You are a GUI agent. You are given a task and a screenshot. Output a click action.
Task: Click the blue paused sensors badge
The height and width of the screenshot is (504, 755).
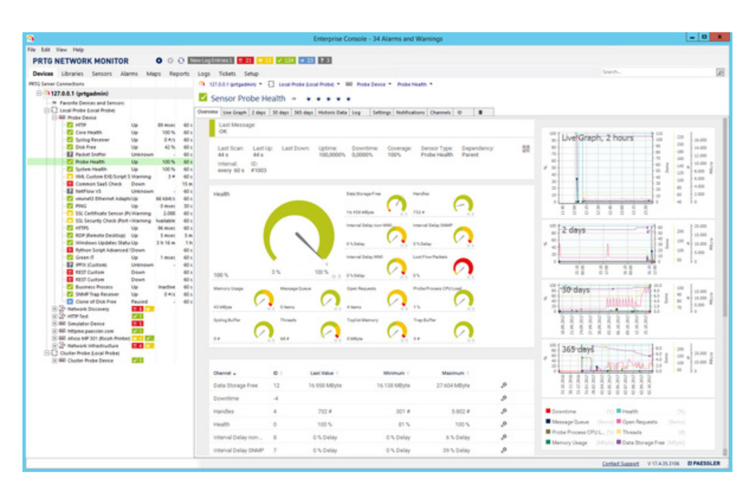click(x=306, y=60)
